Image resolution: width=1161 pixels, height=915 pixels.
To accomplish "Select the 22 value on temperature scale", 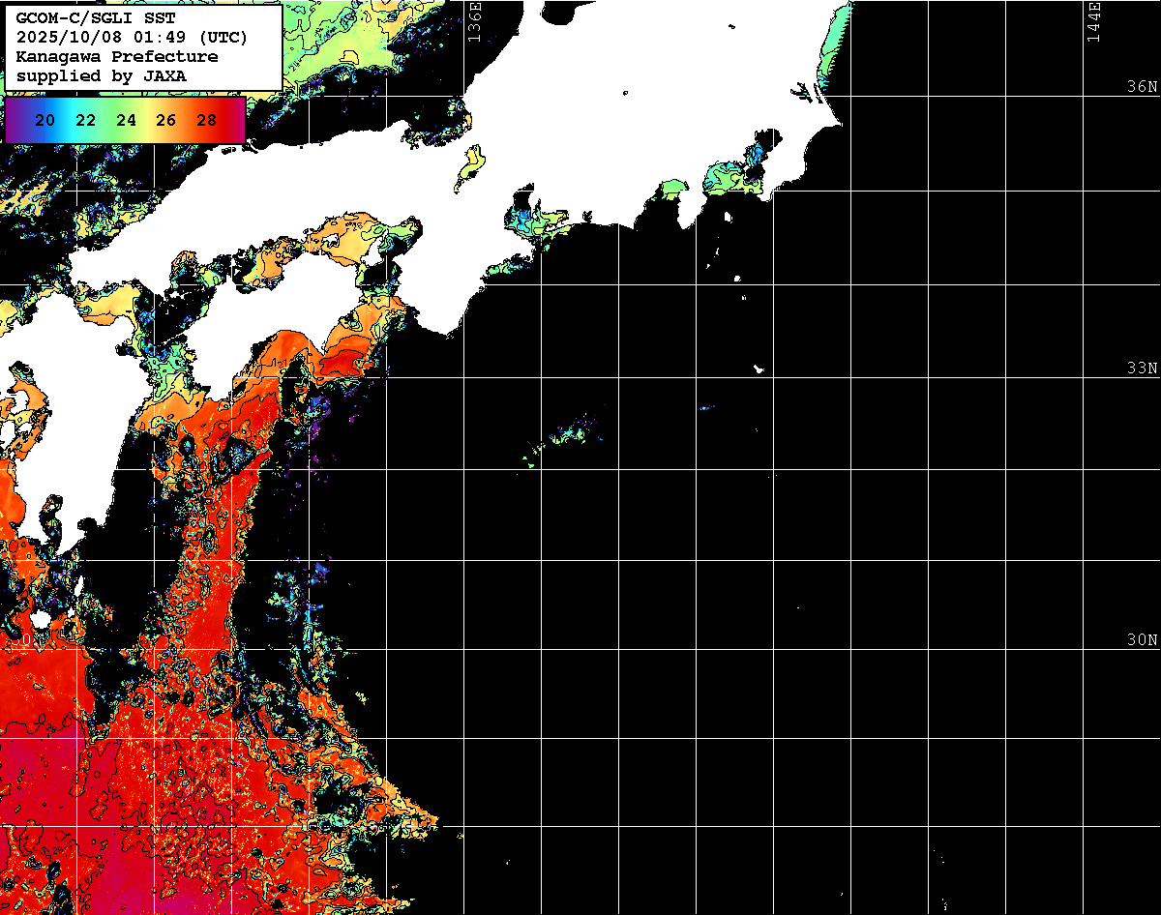I will pos(85,120).
